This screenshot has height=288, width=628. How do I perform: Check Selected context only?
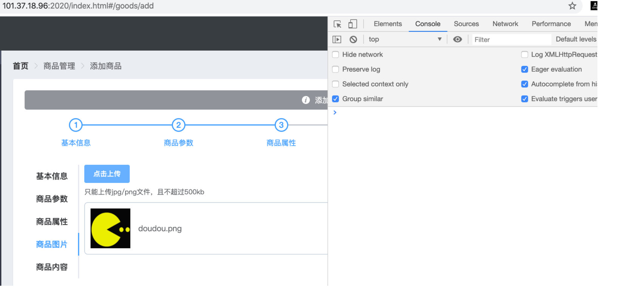[336, 84]
